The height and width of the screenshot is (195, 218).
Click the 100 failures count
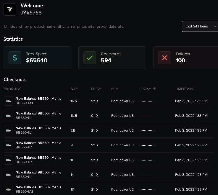point(180,60)
